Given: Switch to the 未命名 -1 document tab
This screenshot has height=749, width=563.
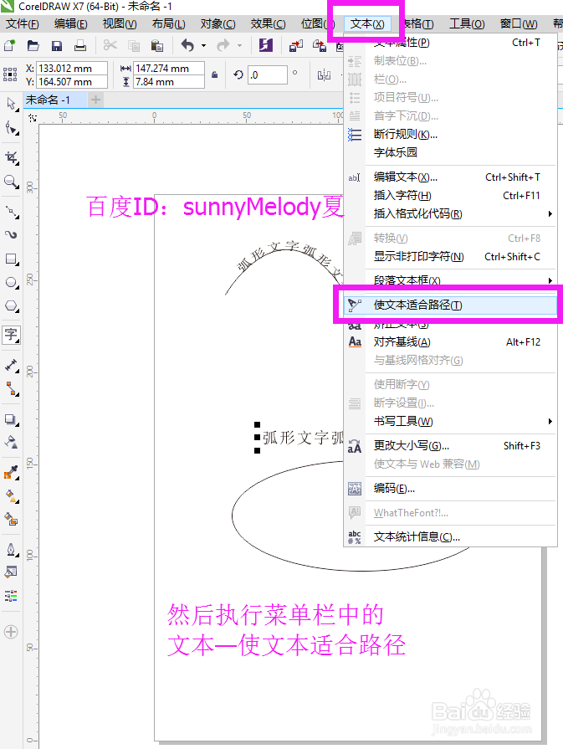Looking at the screenshot, I should coord(54,100).
